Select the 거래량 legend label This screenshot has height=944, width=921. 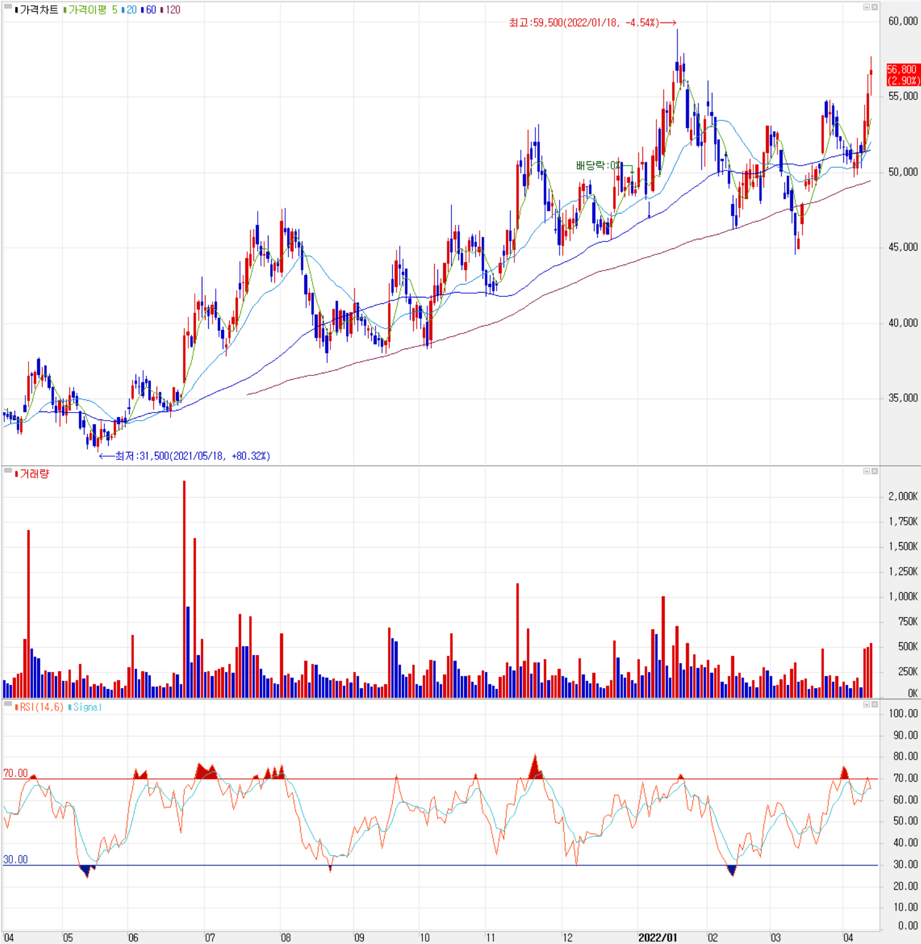click(34, 474)
